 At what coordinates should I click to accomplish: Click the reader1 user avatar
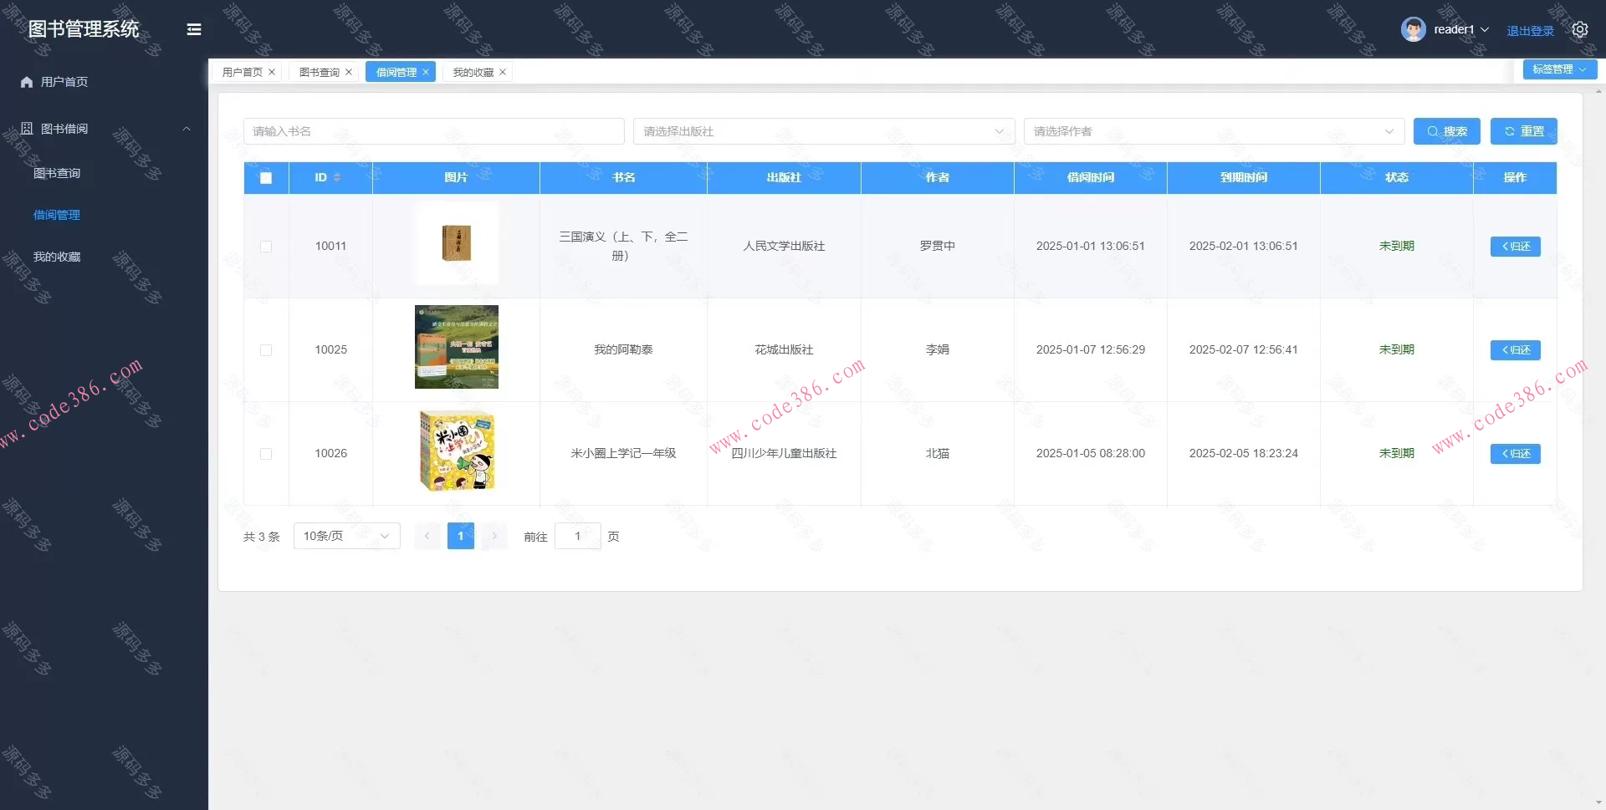click(x=1414, y=28)
